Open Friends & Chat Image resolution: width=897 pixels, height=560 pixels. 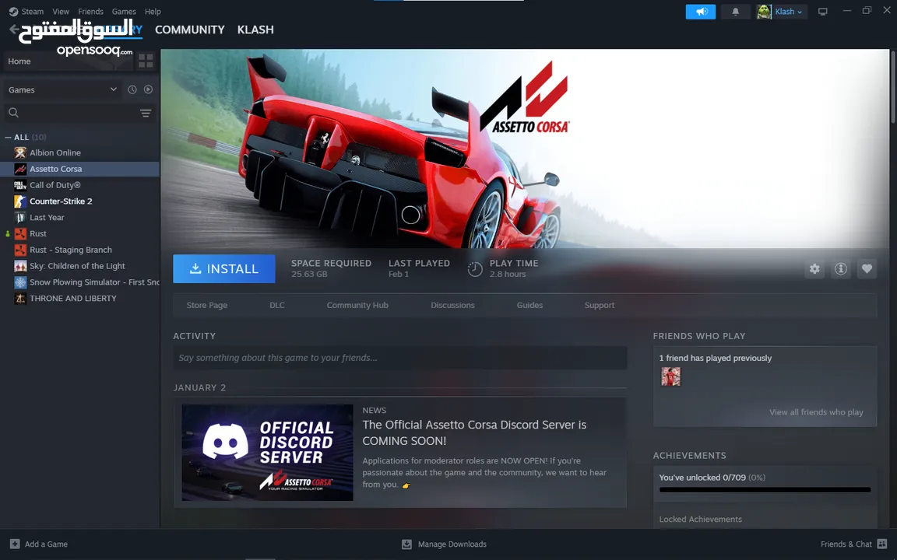point(853,544)
